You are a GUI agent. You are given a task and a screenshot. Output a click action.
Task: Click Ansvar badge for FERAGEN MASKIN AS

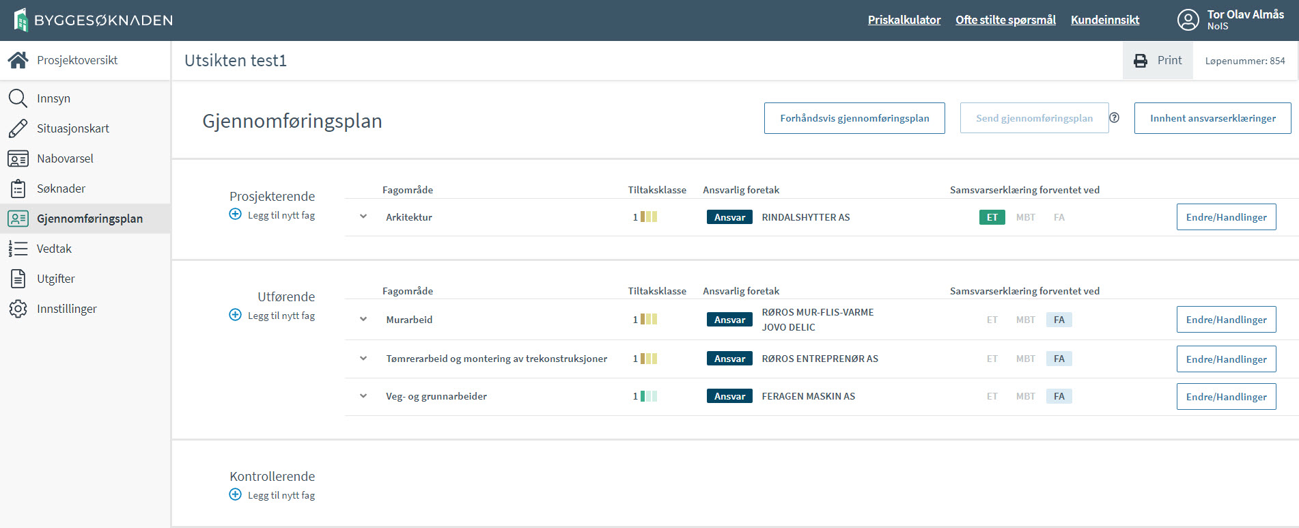click(729, 396)
